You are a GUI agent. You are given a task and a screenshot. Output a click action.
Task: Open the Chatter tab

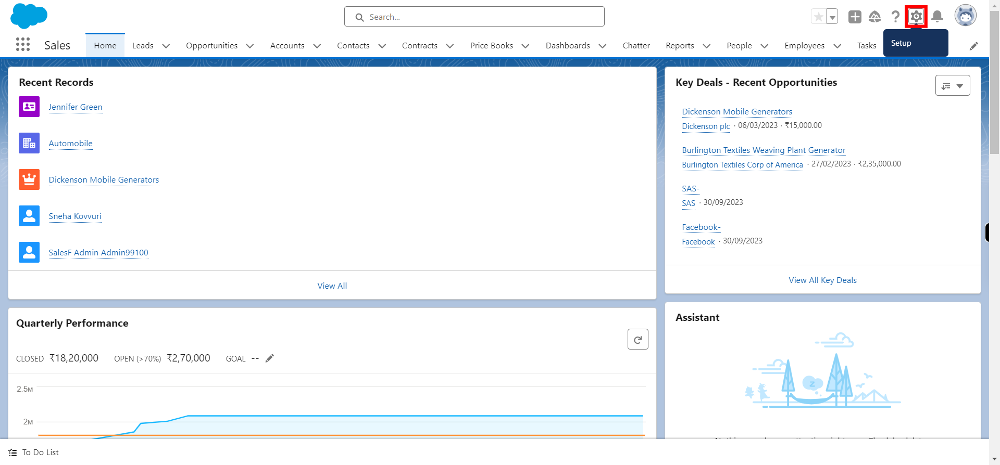click(636, 46)
